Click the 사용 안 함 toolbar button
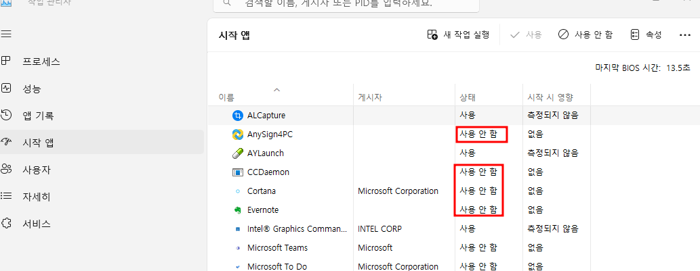This screenshot has height=271, width=700. [x=585, y=34]
